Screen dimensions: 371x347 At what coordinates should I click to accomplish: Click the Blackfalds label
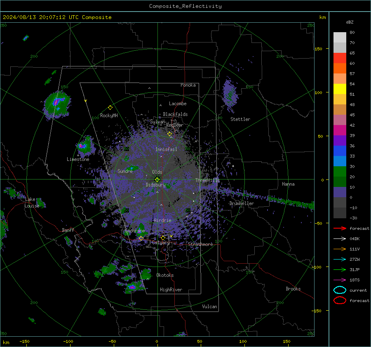[x=175, y=114]
